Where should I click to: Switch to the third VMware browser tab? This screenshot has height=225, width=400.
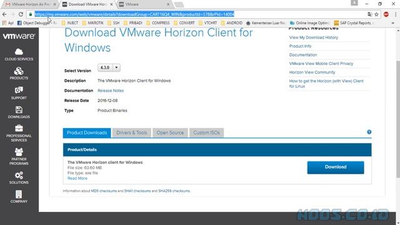pyautogui.click(x=144, y=4)
